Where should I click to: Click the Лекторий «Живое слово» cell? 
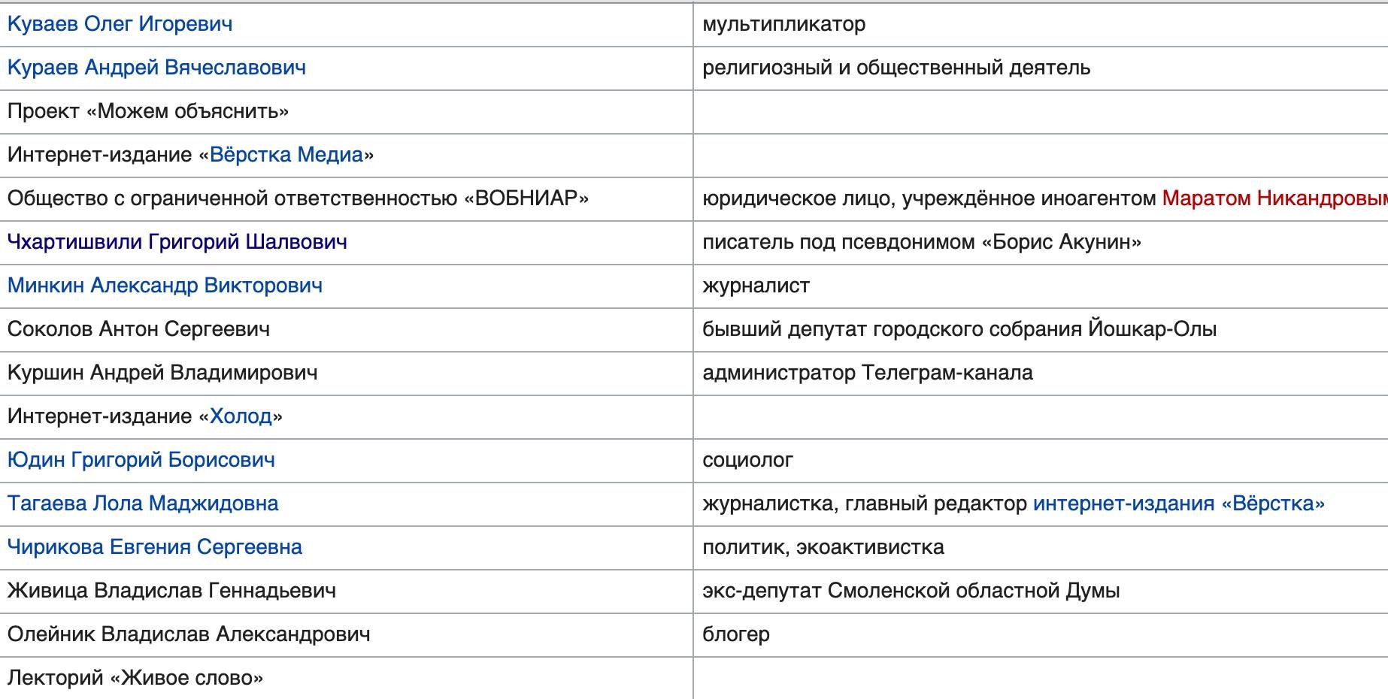(x=135, y=678)
